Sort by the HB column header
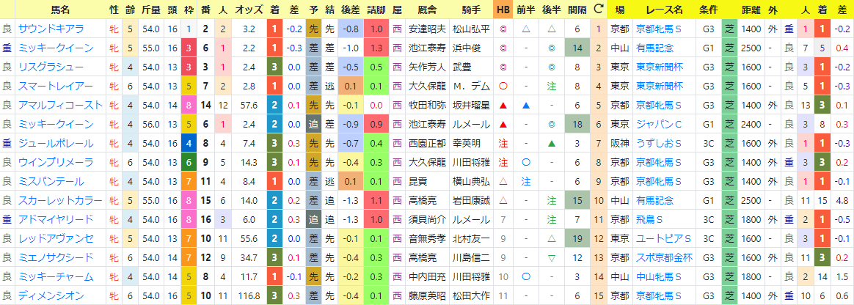854x305 pixels. coord(502,10)
